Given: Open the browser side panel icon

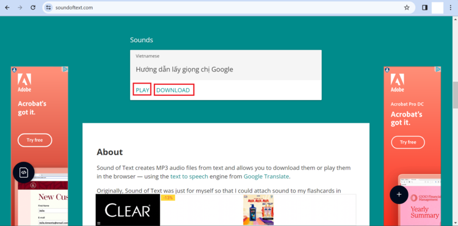Looking at the screenshot, I should tap(424, 7).
